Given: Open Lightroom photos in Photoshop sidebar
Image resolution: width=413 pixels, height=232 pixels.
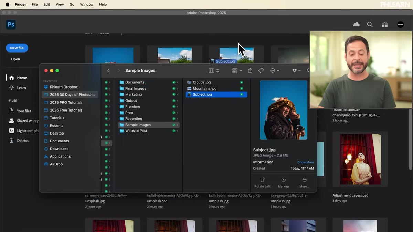Looking at the screenshot, I should pyautogui.click(x=23, y=131).
